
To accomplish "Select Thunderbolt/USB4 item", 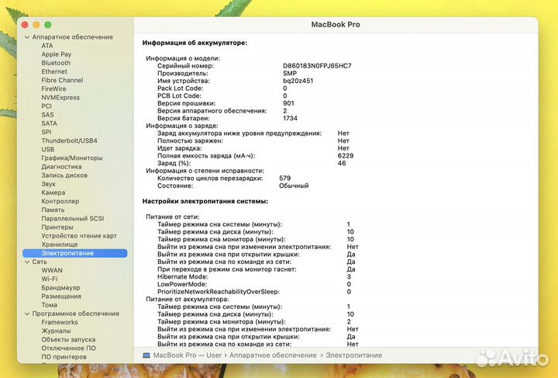I will pyautogui.click(x=70, y=140).
